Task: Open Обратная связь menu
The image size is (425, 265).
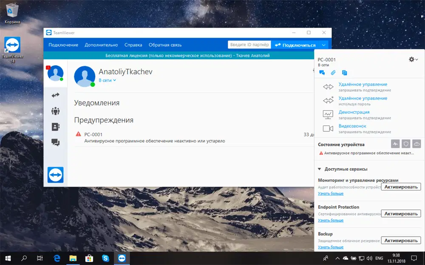Action: pyautogui.click(x=165, y=45)
